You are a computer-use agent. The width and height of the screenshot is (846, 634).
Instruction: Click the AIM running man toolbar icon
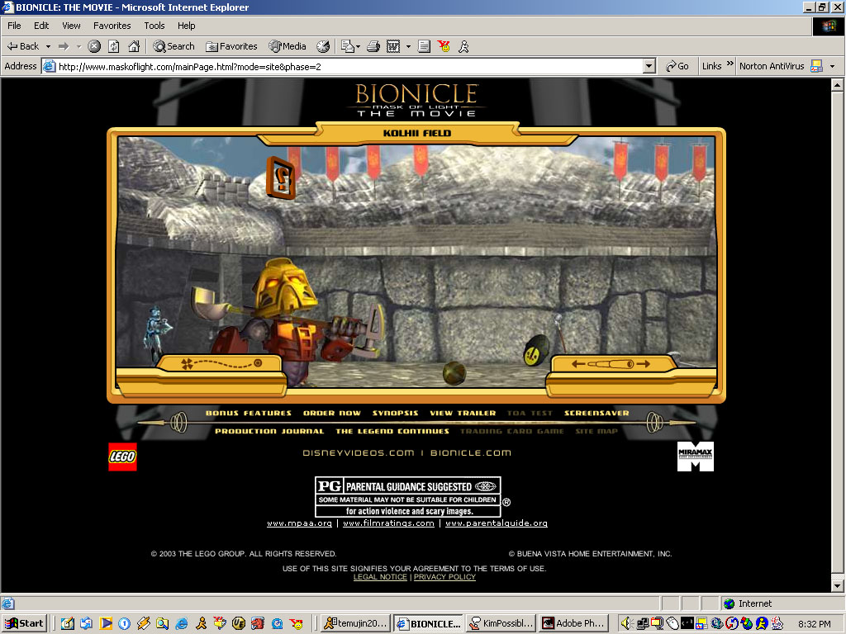[x=463, y=46]
